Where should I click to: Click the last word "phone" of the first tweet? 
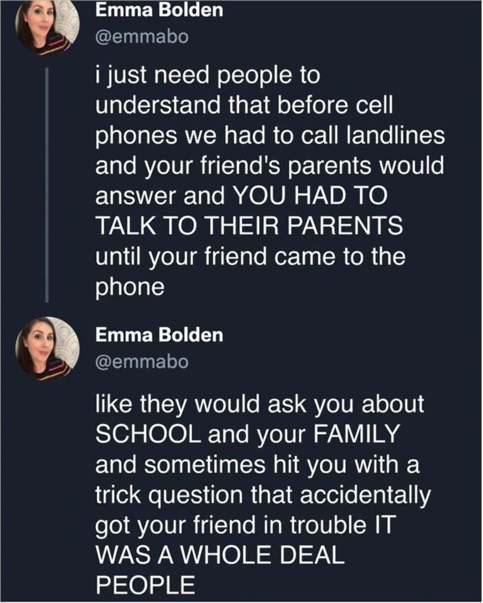pos(130,287)
